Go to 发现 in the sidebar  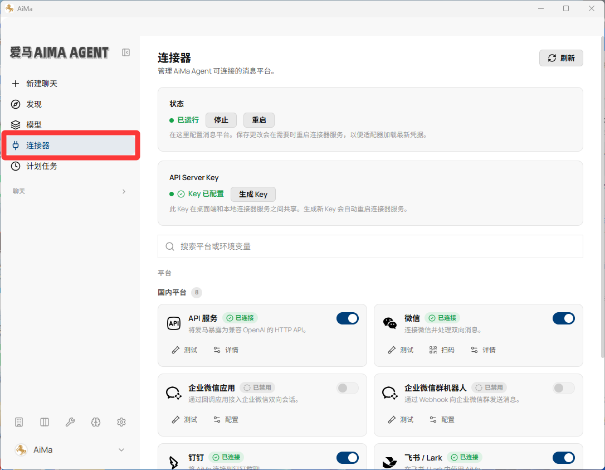tap(70, 104)
